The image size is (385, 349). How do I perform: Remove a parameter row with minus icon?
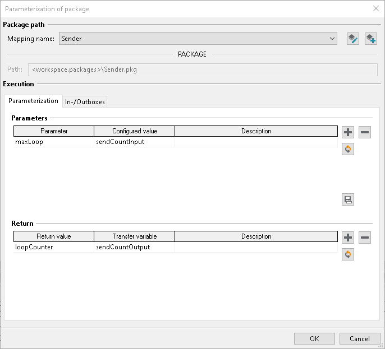click(x=365, y=132)
